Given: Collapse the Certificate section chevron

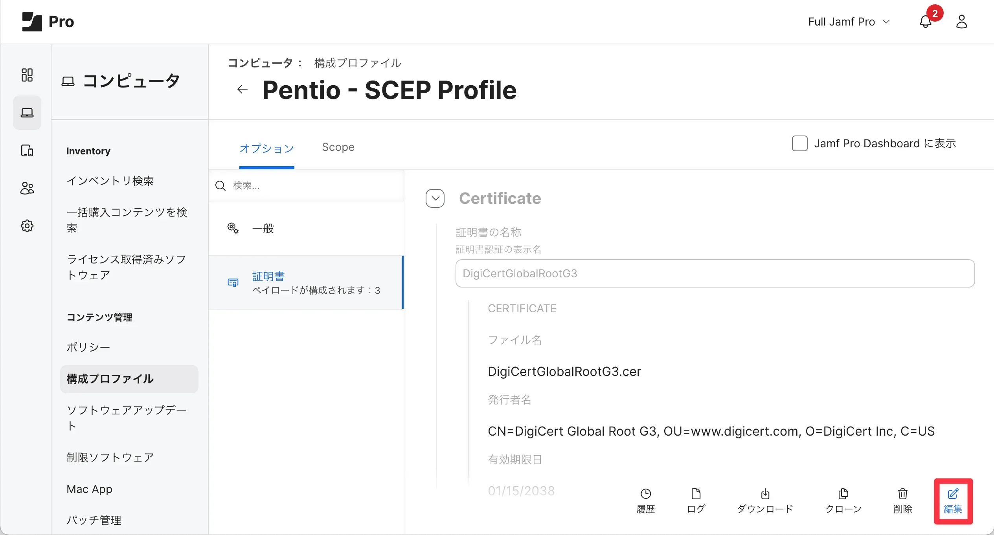Looking at the screenshot, I should (435, 198).
